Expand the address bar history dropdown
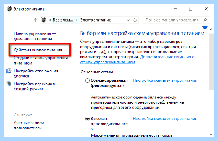The width and height of the screenshot is (218, 141). (x=128, y=20)
